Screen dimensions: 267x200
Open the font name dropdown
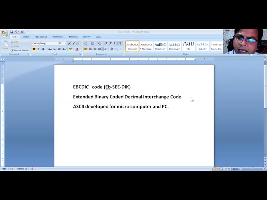click(57, 43)
